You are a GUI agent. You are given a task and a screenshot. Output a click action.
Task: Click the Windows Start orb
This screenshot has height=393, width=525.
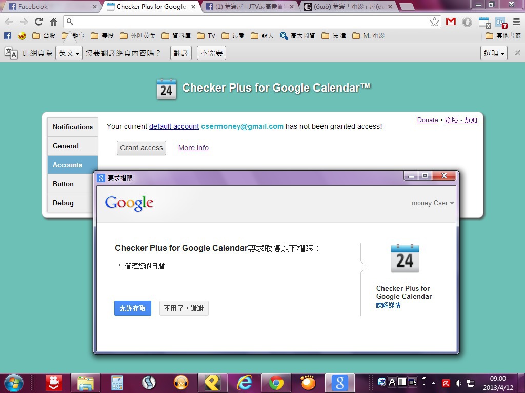point(13,383)
